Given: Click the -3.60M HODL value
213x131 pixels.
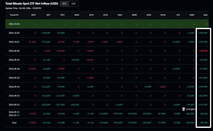Looking at the screenshot, I should click(x=119, y=42).
